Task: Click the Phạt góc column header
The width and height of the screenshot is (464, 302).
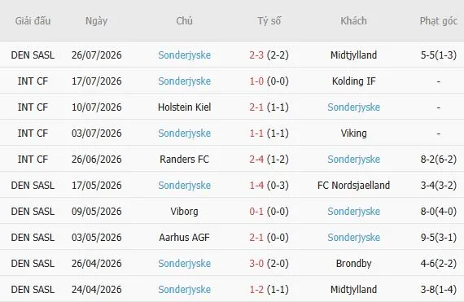Action: (439, 20)
